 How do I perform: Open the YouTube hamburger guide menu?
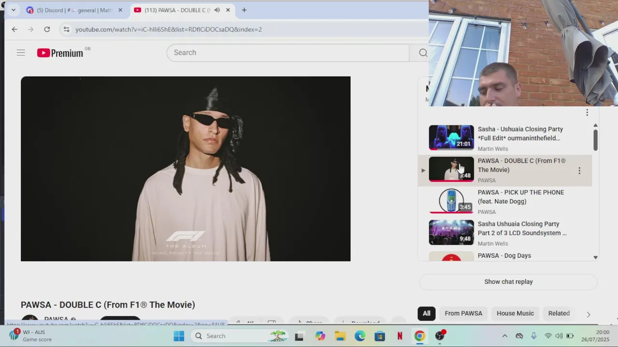(x=21, y=53)
